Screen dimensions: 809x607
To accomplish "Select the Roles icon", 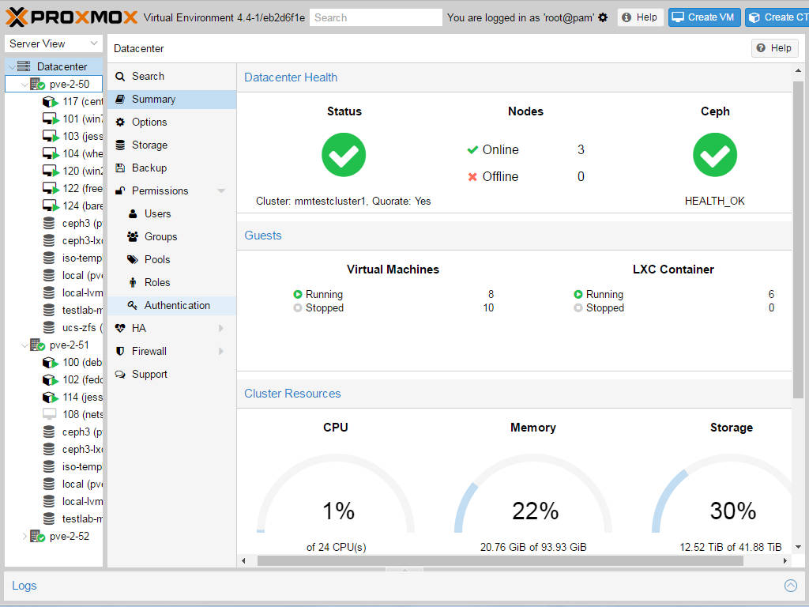I will pos(135,282).
